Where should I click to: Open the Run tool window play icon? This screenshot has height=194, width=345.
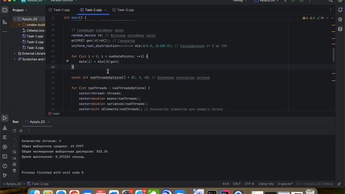pyautogui.click(x=5, y=118)
